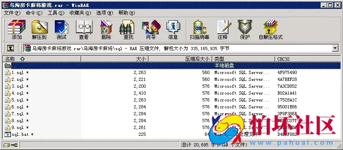
Task: Select the parent folder ".." icon
Action: click(8, 65)
